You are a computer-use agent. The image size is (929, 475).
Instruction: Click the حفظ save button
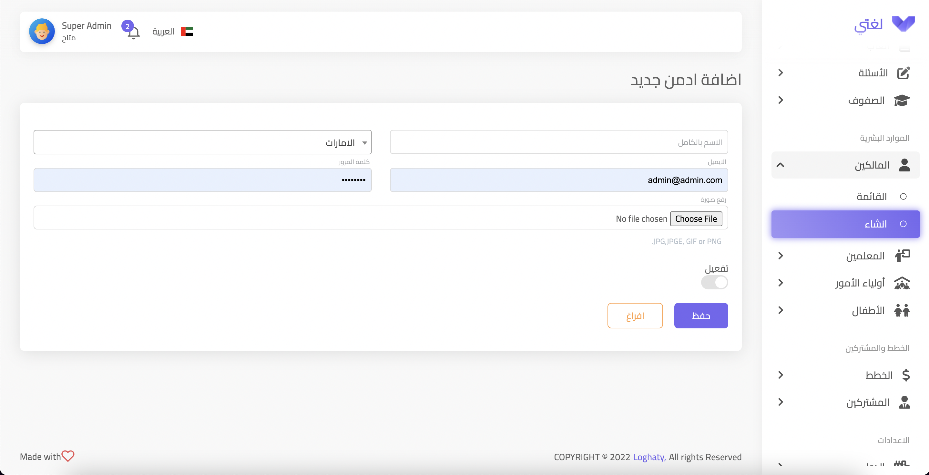(701, 315)
